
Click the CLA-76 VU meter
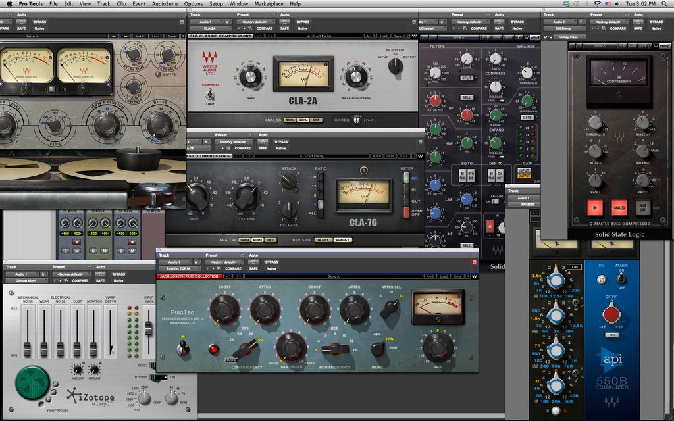point(363,195)
